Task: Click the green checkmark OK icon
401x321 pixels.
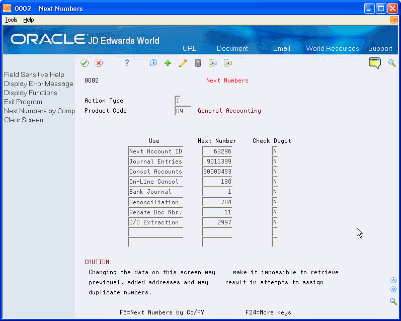Action: [85, 63]
